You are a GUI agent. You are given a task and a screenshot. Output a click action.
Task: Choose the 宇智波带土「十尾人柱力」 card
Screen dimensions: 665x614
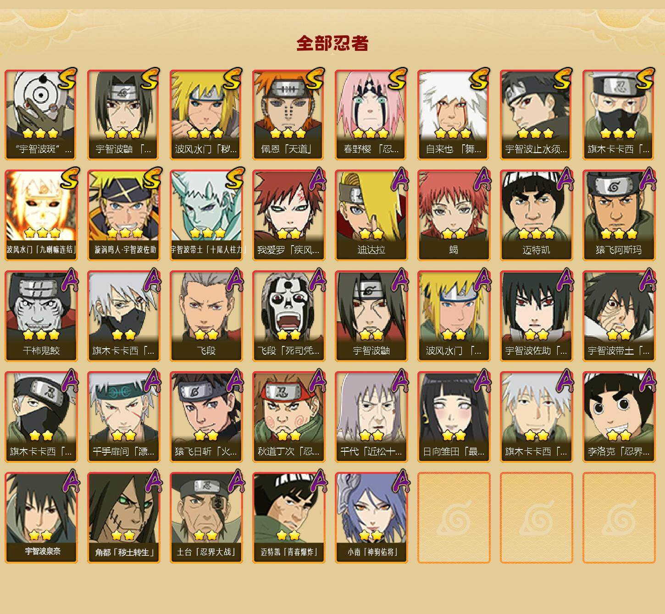206,215
